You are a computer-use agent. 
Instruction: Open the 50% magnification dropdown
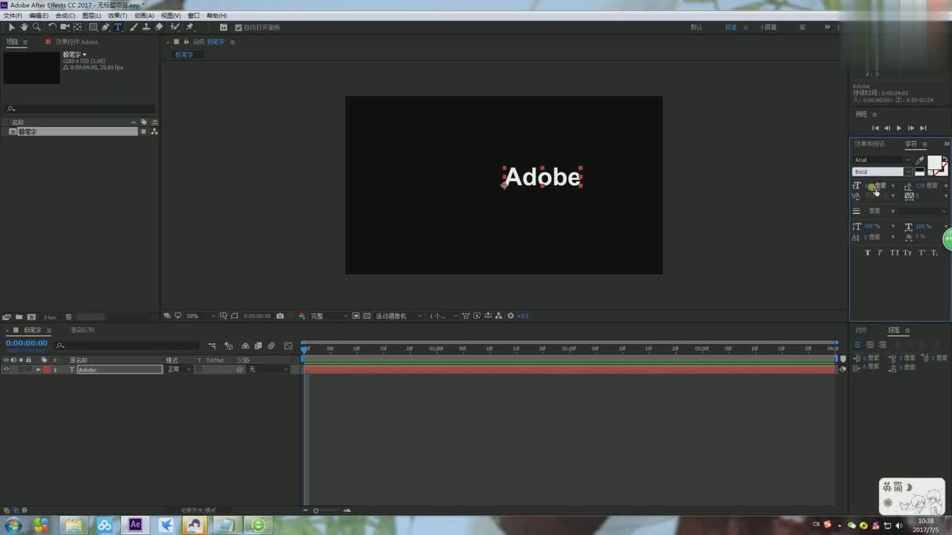[201, 316]
